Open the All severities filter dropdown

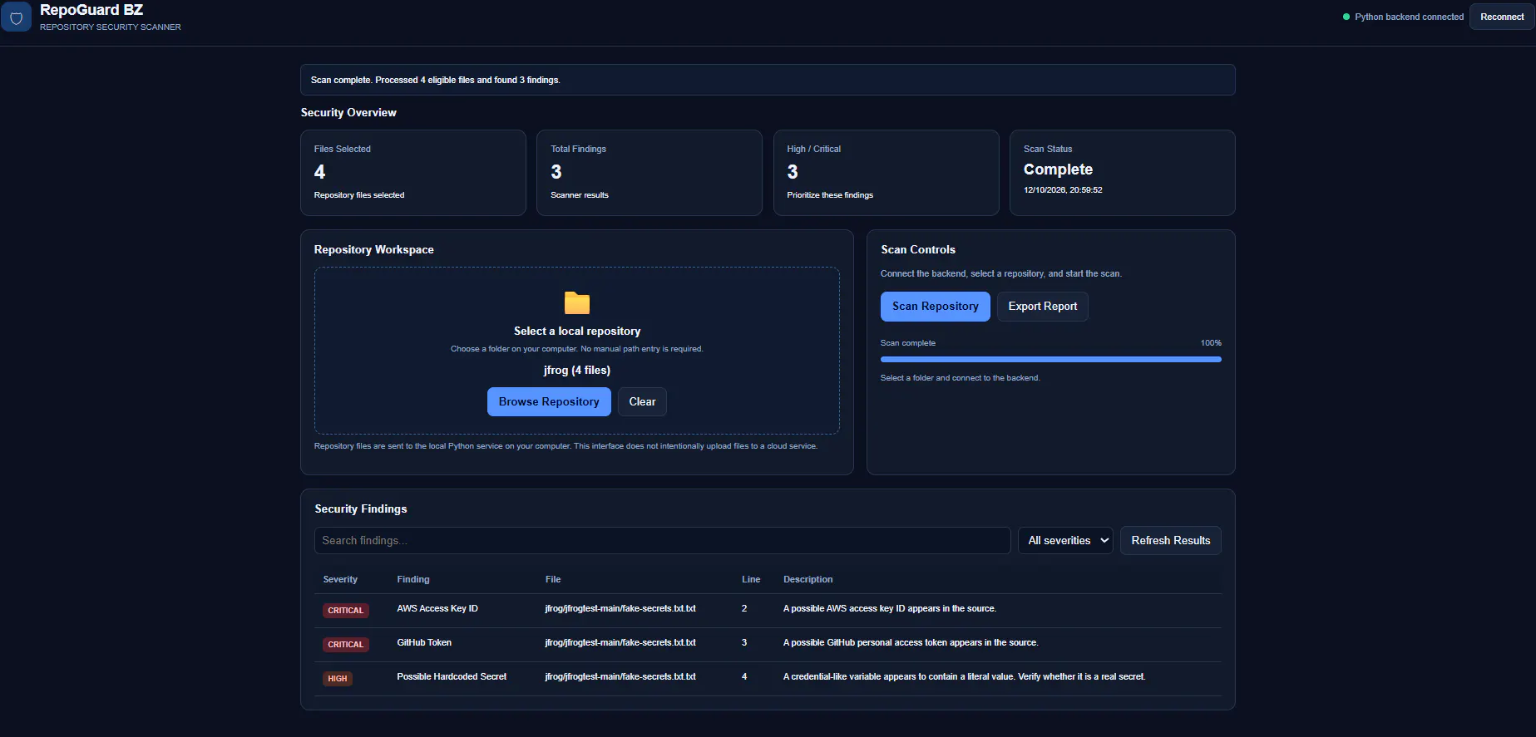pos(1065,540)
